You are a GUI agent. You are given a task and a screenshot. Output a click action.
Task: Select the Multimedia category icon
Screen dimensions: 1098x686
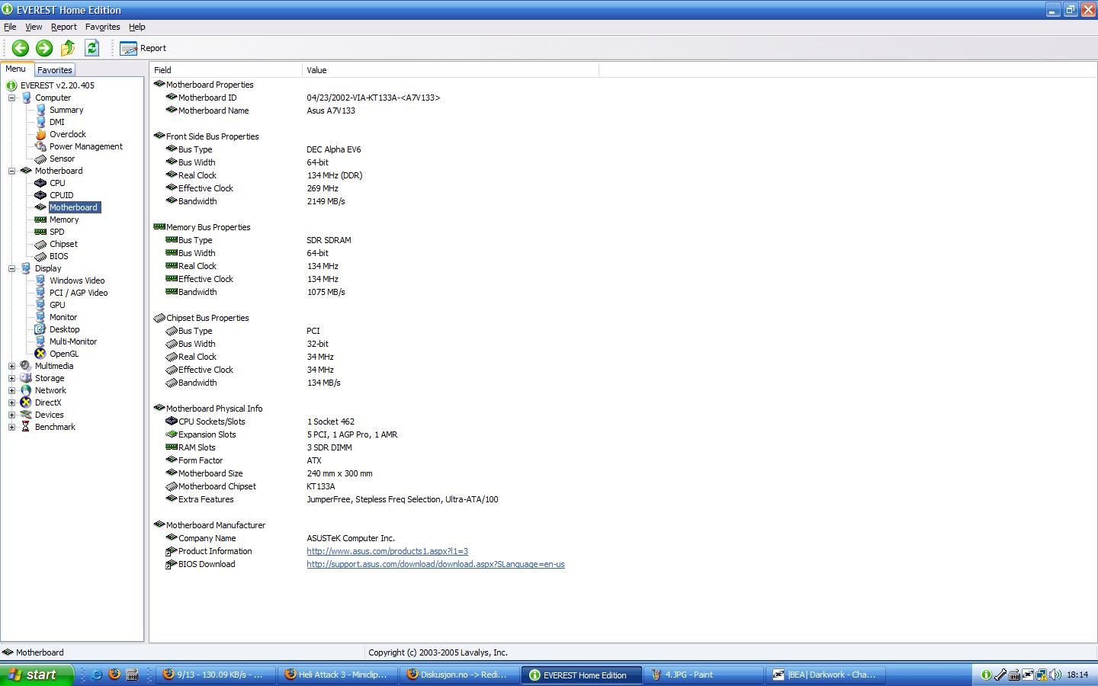click(26, 366)
